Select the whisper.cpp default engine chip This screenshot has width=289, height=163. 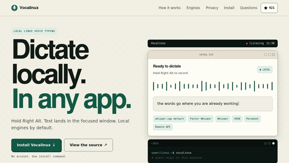(170, 119)
